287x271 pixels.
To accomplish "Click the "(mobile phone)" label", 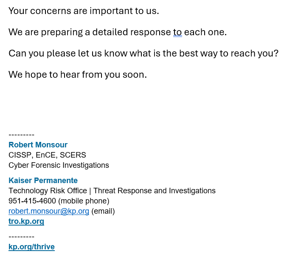I will coord(84,201).
